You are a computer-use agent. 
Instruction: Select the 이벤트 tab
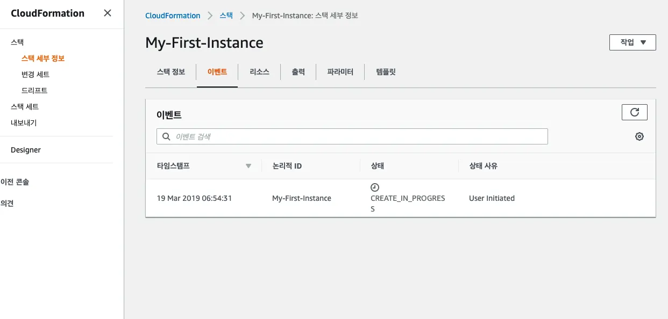coord(217,71)
